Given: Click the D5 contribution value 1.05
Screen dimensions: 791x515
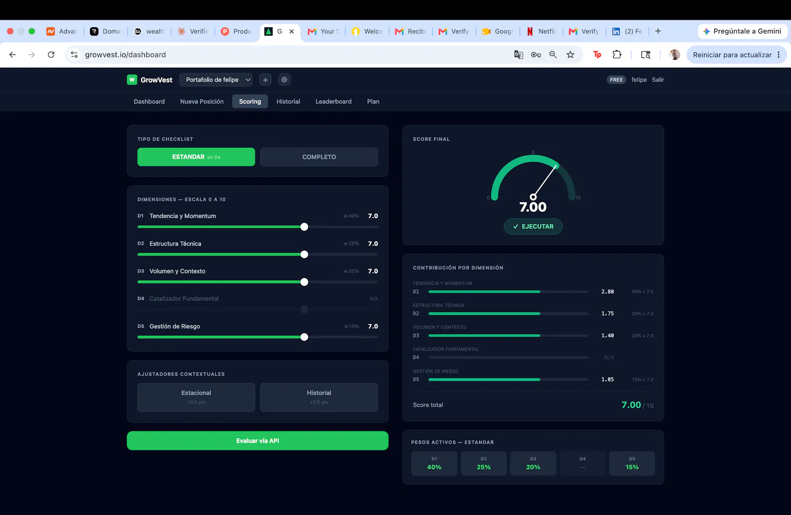Looking at the screenshot, I should [608, 379].
